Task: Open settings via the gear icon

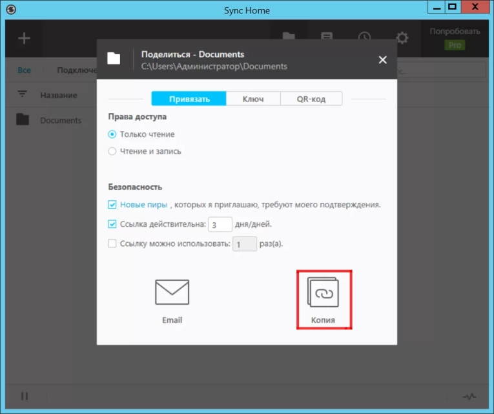Action: pos(402,38)
